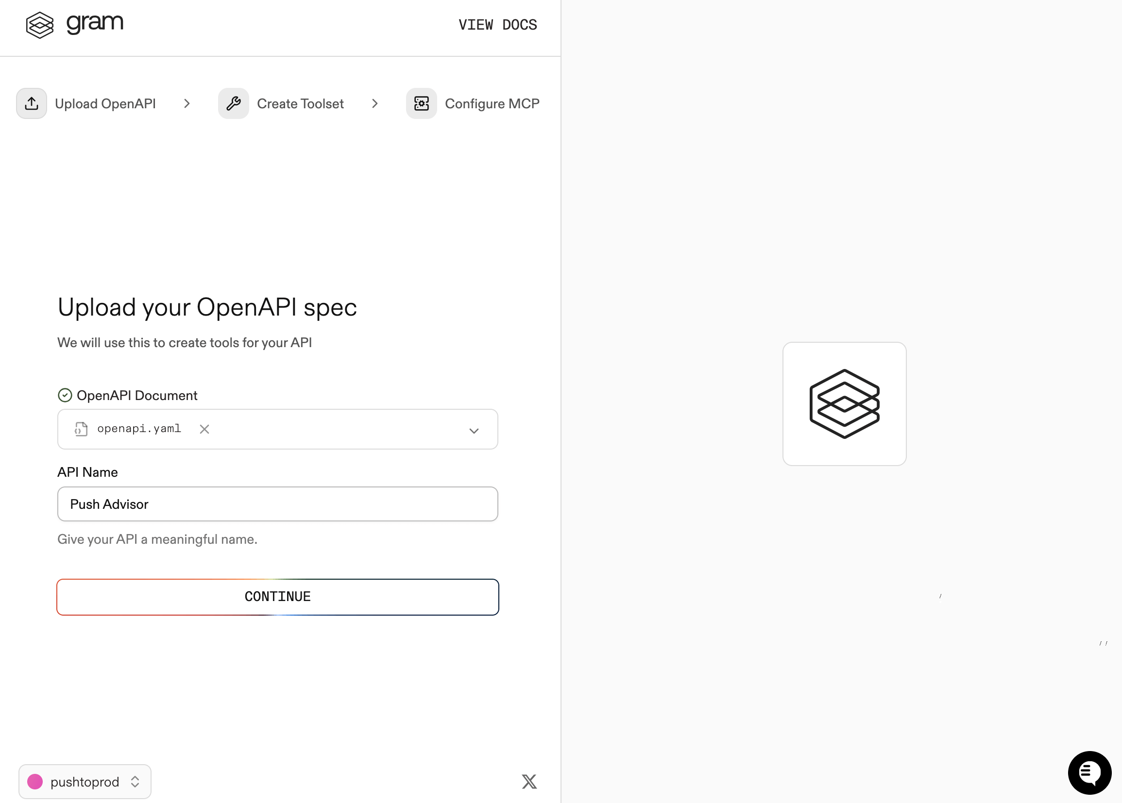Viewport: 1122px width, 803px height.
Task: Select the Create Toolset wrench icon
Action: click(233, 103)
